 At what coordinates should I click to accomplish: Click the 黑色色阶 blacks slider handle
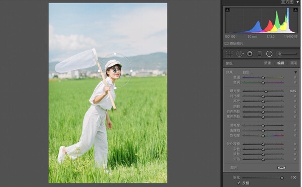click(263, 117)
